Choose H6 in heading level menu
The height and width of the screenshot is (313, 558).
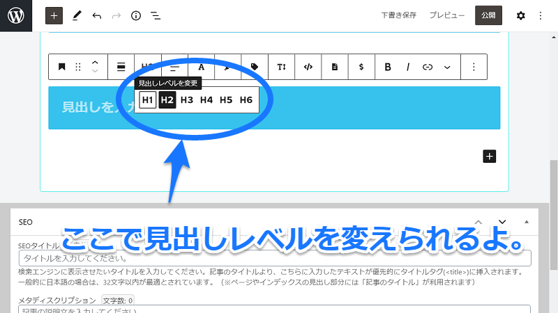[246, 100]
